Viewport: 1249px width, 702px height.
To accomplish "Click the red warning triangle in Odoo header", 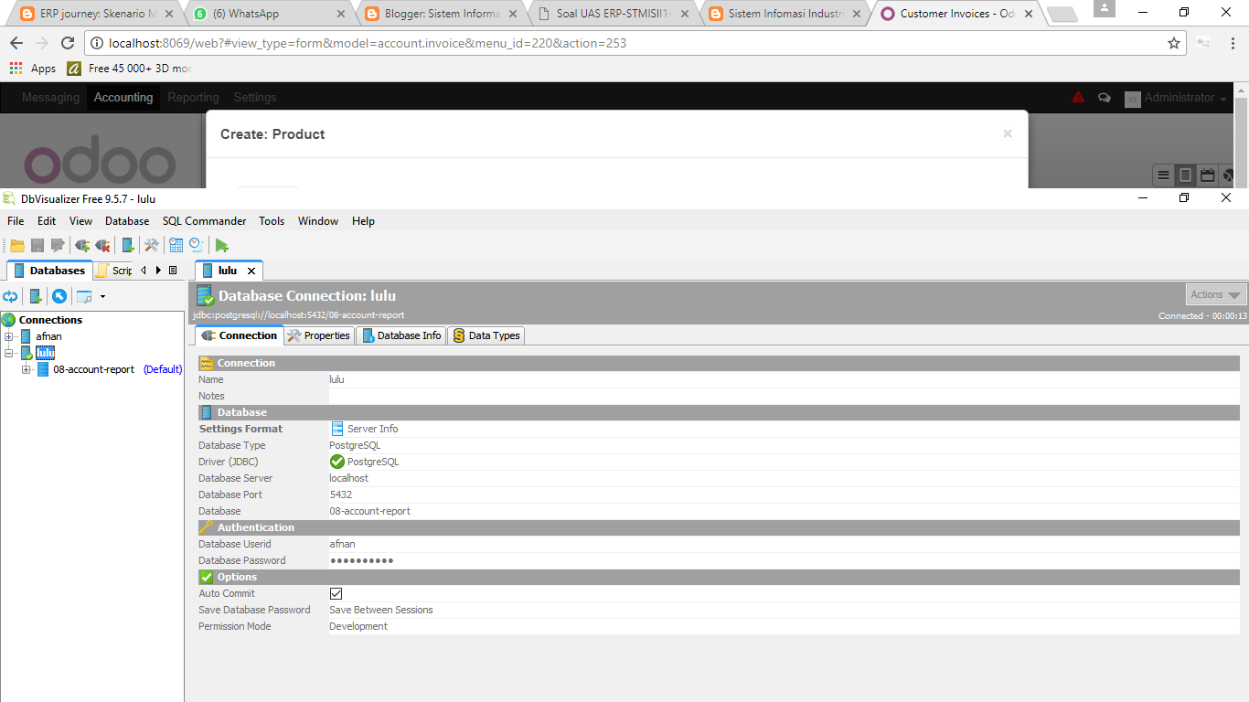I will (1078, 97).
